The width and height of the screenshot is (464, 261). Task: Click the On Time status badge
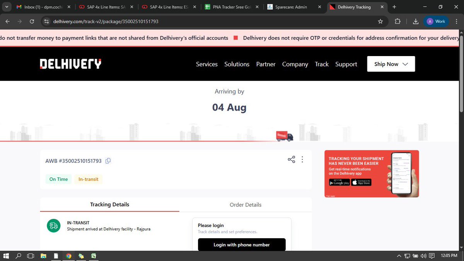pos(58,179)
